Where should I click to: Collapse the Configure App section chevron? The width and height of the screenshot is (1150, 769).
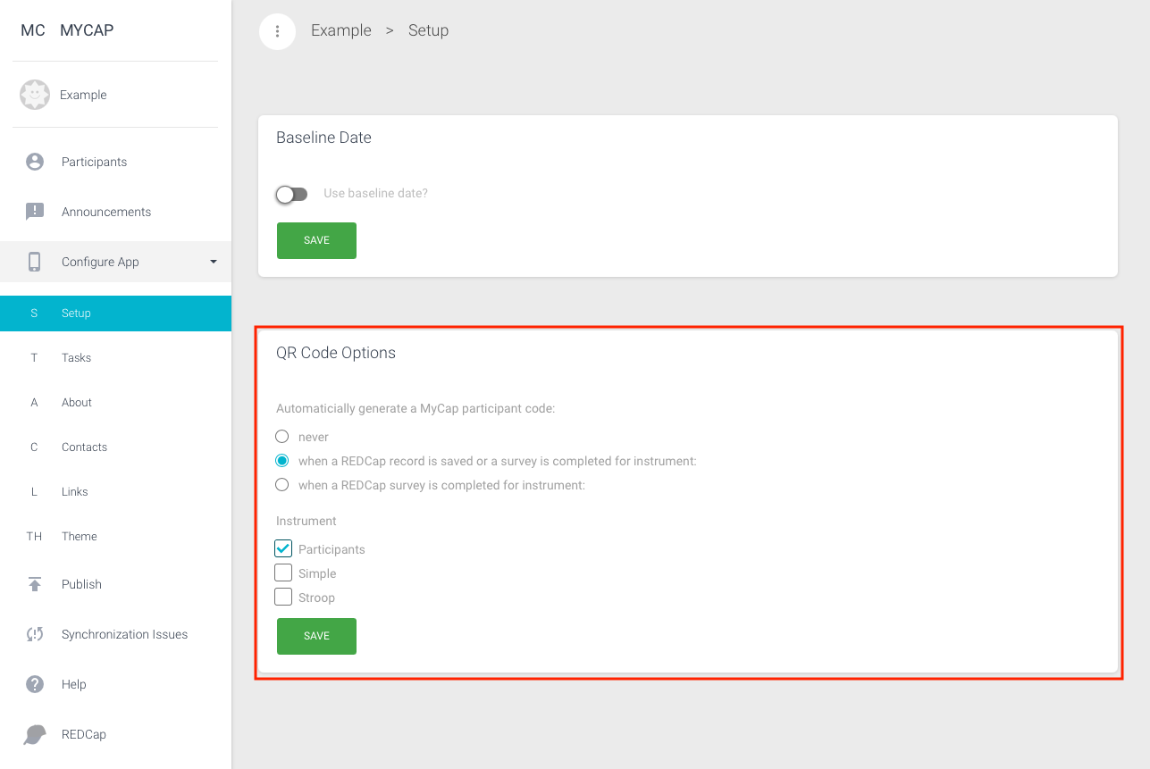coord(213,262)
